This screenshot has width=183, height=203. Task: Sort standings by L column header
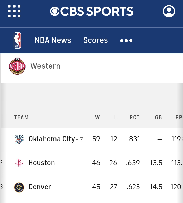click(115, 117)
